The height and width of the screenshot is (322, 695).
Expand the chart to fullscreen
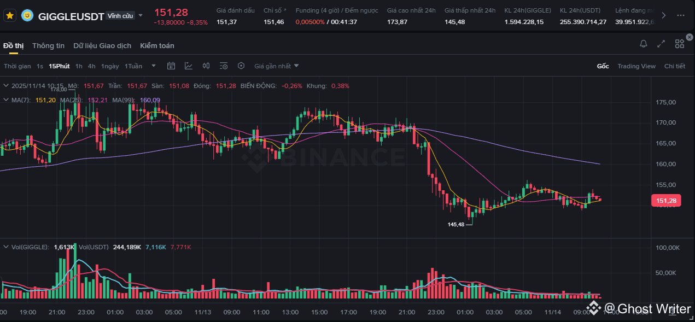click(661, 44)
